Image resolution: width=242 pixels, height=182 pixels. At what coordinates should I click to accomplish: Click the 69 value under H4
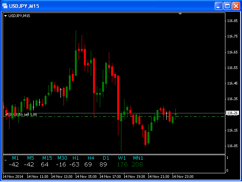click(x=88, y=164)
